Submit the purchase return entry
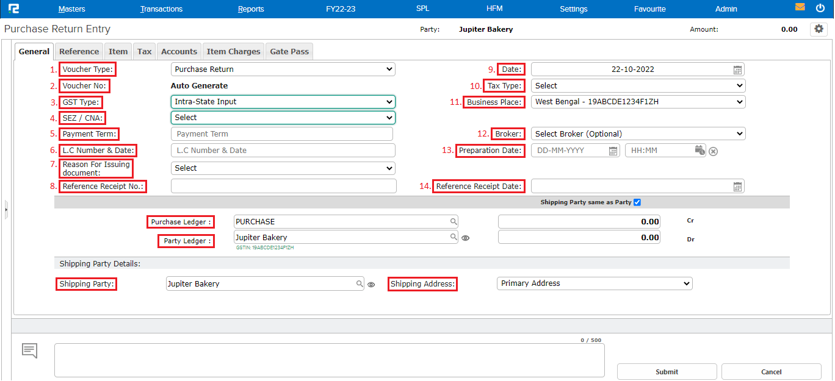 pyautogui.click(x=667, y=372)
